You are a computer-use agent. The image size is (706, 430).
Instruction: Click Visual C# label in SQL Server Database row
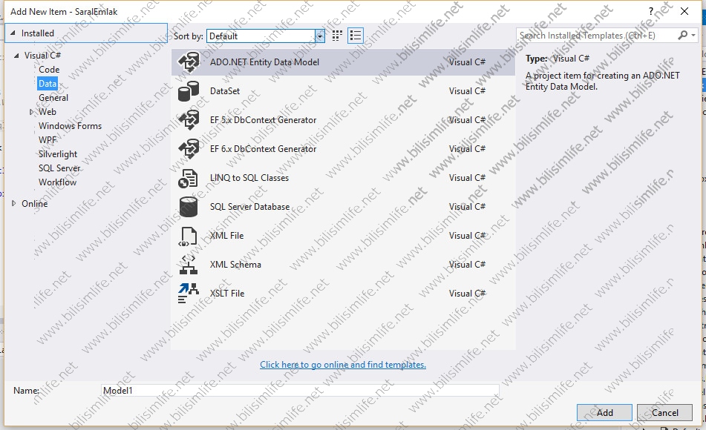click(467, 206)
